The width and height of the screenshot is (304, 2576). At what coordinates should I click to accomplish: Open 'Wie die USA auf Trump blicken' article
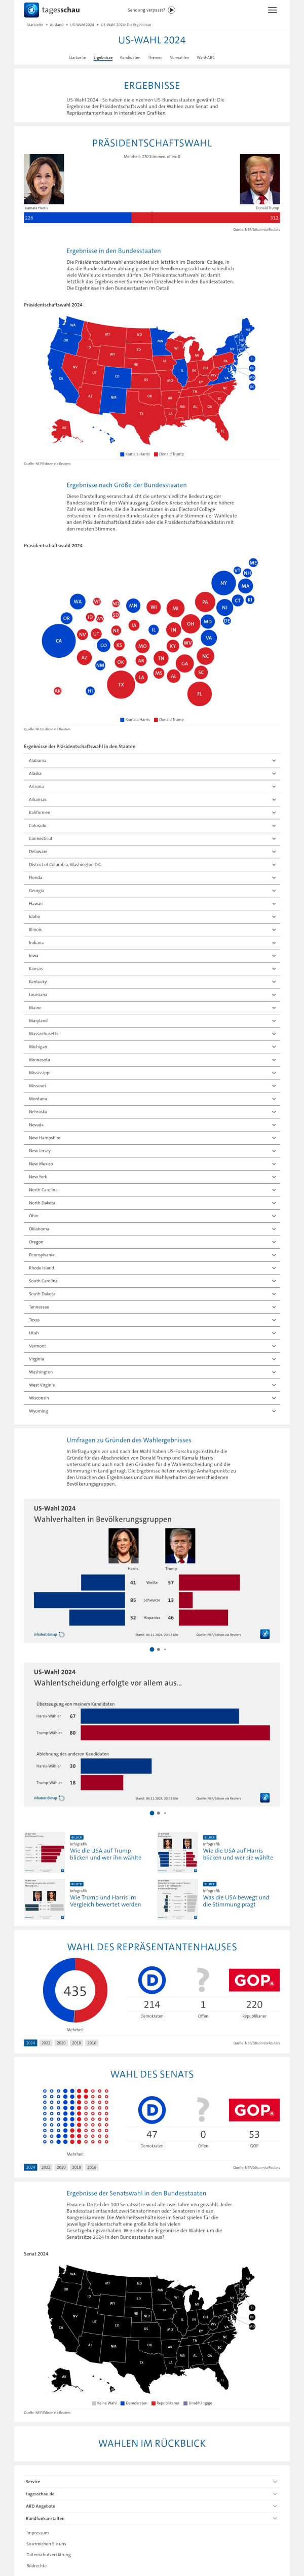click(x=105, y=1854)
